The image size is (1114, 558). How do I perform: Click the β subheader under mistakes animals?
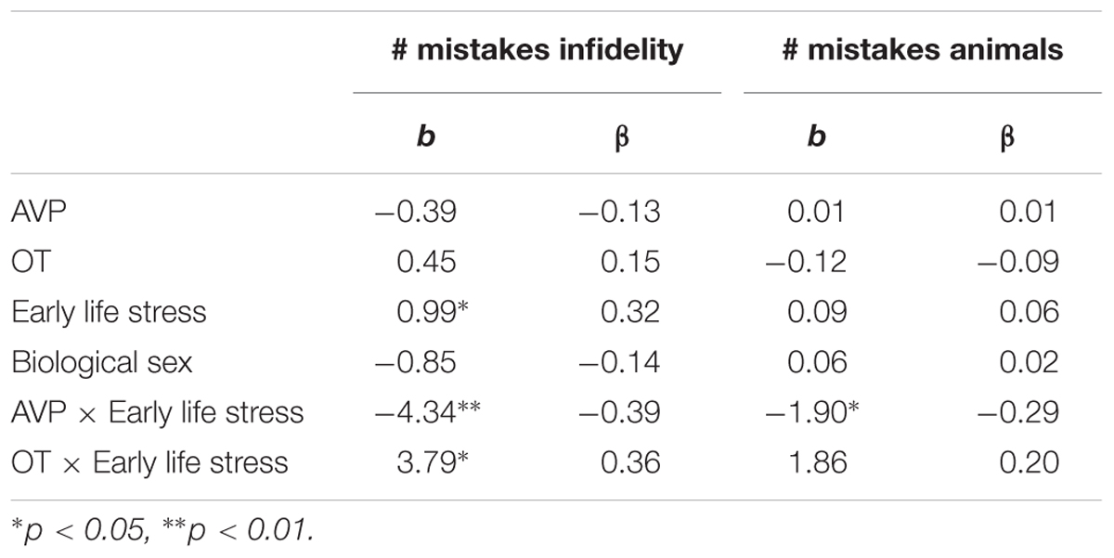click(1008, 140)
